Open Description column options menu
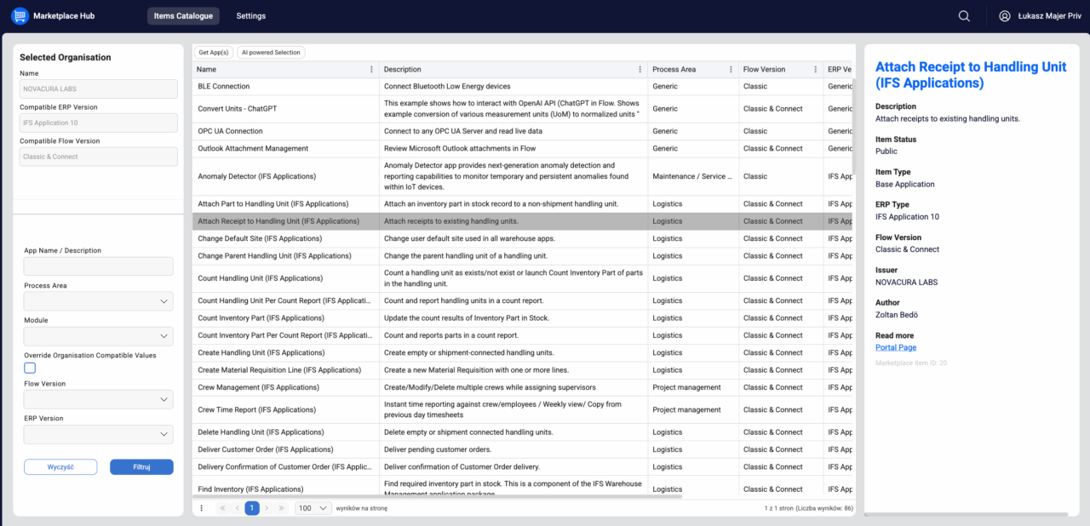This screenshot has height=526, width=1090. coord(640,70)
